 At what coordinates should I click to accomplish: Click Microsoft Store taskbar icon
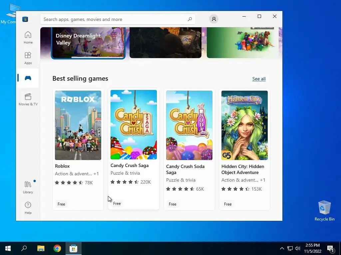pos(74,248)
